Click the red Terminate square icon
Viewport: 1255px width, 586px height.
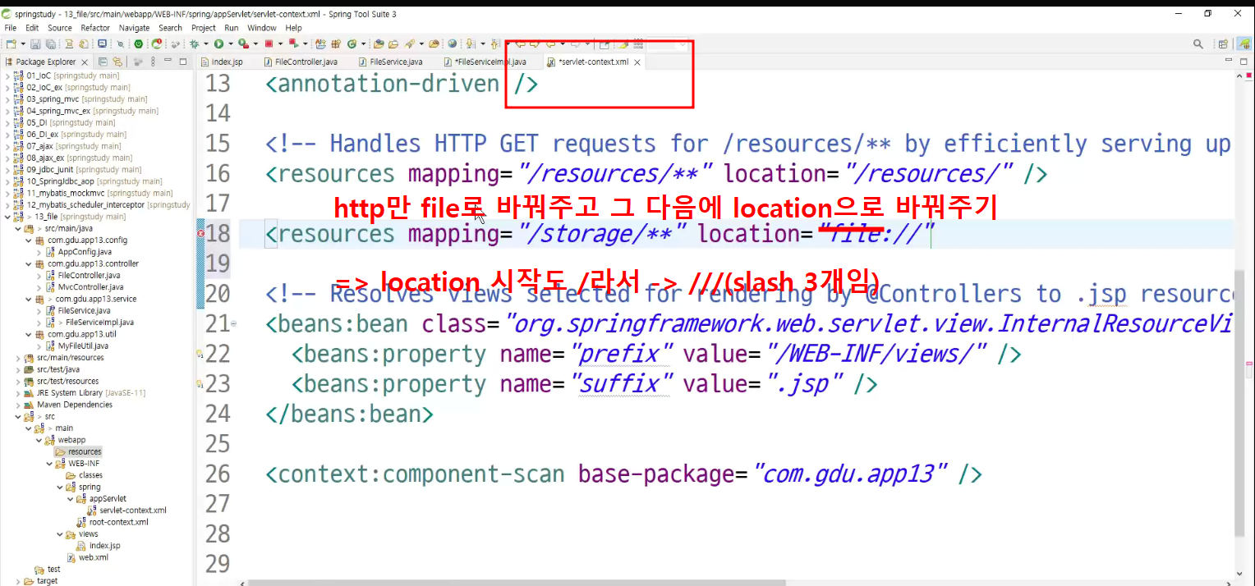(x=269, y=43)
